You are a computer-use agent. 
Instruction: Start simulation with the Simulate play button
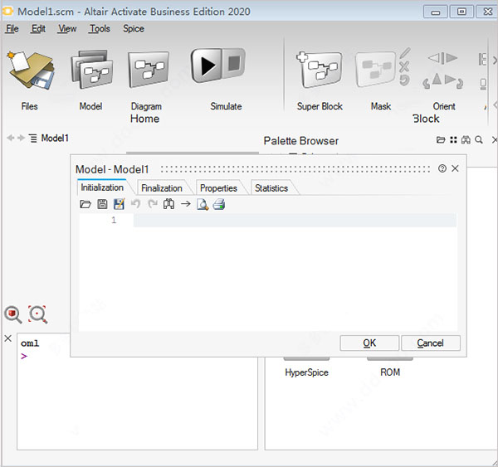(217, 68)
